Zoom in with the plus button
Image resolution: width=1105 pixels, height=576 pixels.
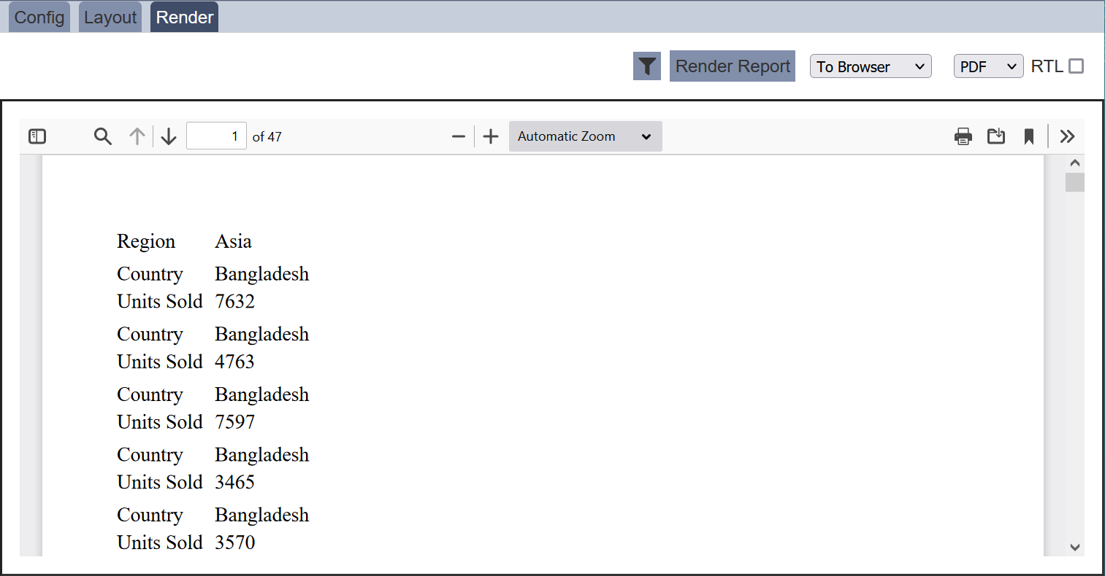[491, 136]
